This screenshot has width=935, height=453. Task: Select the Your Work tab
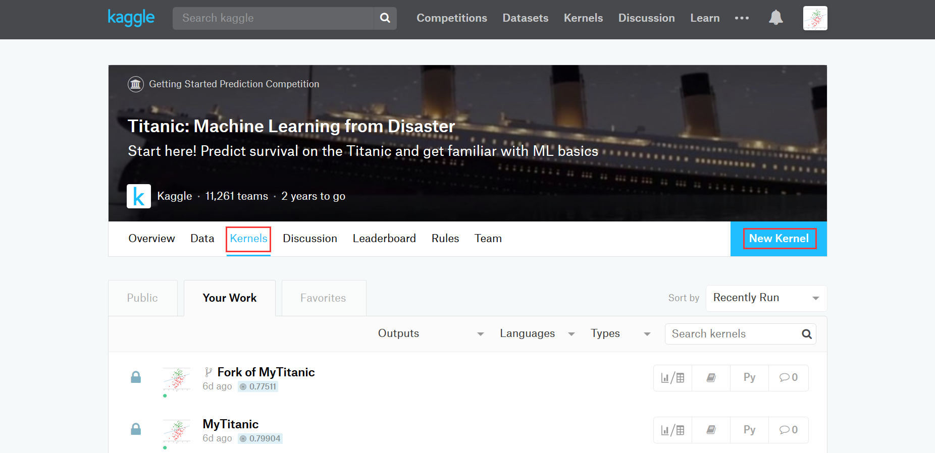point(230,298)
